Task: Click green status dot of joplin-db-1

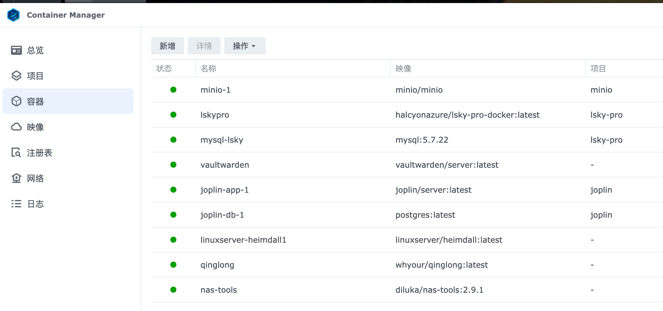Action: [x=173, y=215]
